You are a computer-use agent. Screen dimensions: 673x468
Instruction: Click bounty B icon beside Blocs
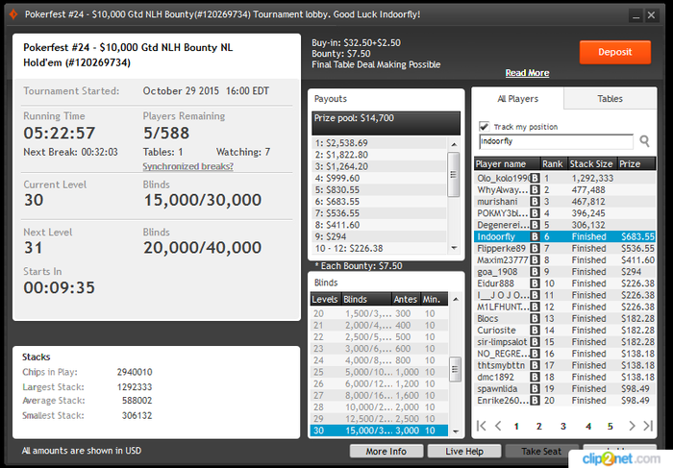pos(535,319)
